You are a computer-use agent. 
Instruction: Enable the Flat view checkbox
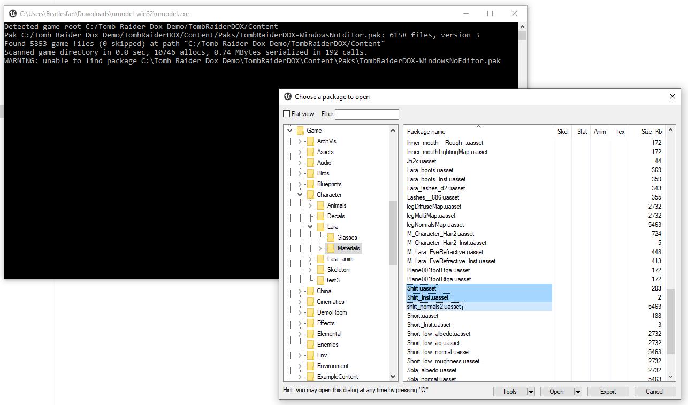[x=287, y=114]
